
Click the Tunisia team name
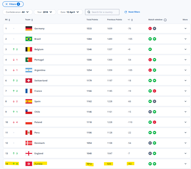(38, 164)
